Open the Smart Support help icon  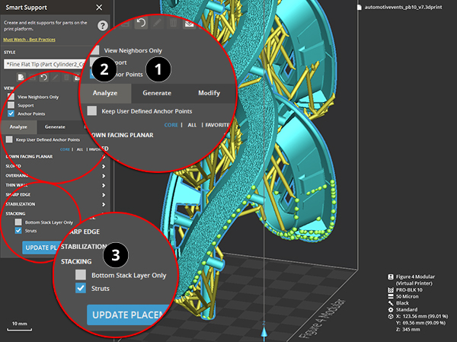102,26
